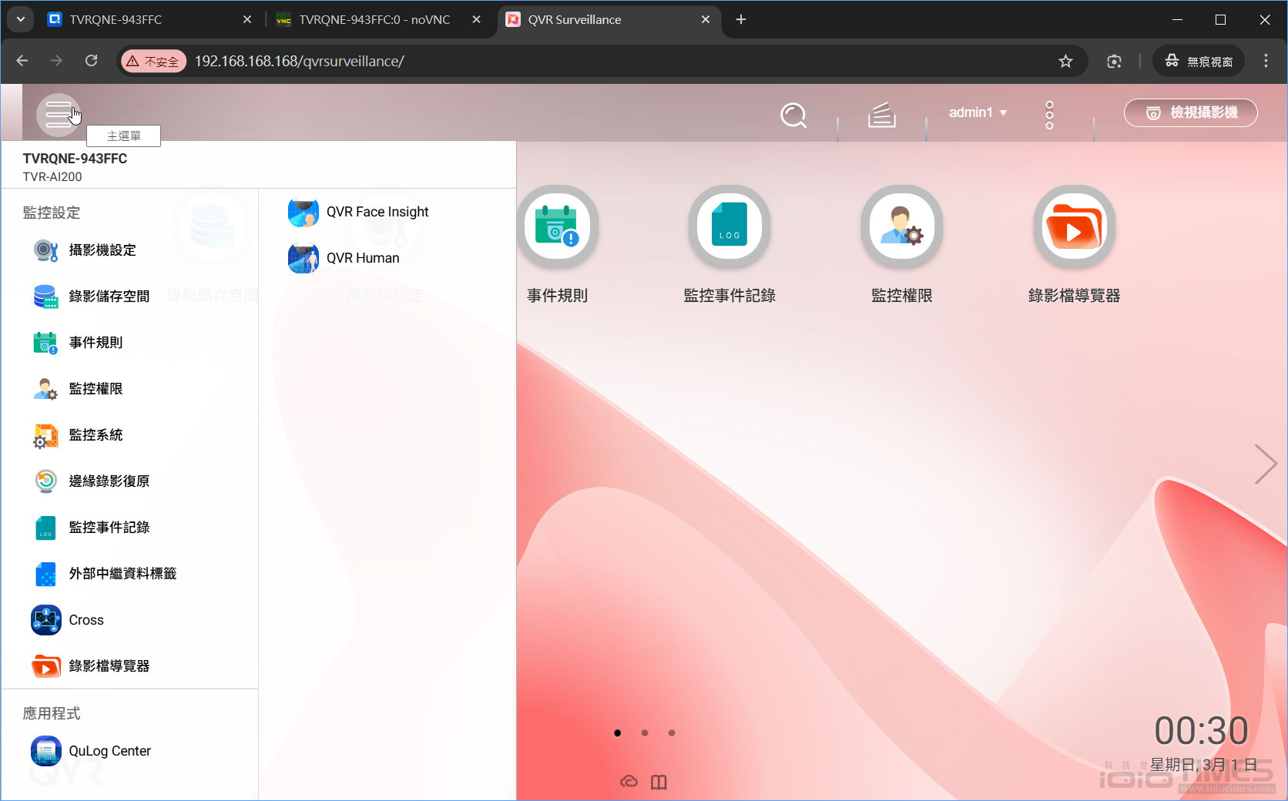Select 錄影儲存空間 in the menu

pyautogui.click(x=108, y=297)
